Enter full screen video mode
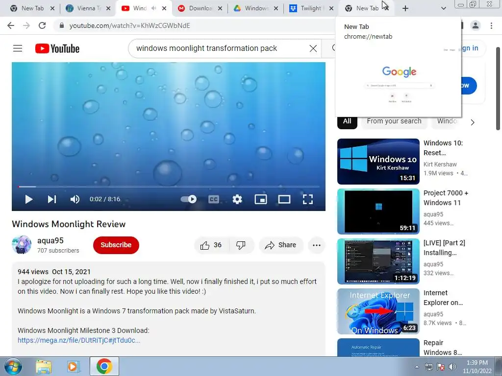This screenshot has height=376, width=502. click(x=308, y=199)
